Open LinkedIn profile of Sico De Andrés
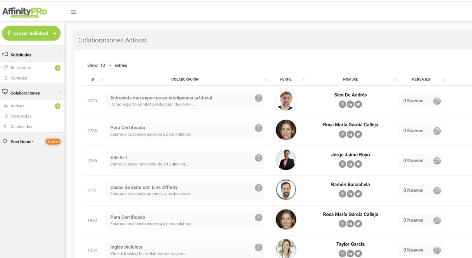Image resolution: width=472 pixels, height=258 pixels. coord(350,104)
